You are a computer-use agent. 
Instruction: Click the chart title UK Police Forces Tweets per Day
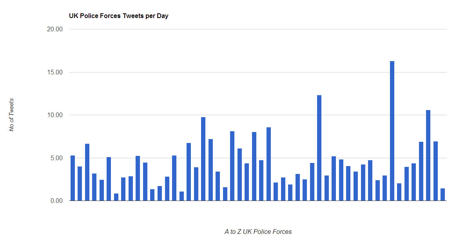pos(119,16)
